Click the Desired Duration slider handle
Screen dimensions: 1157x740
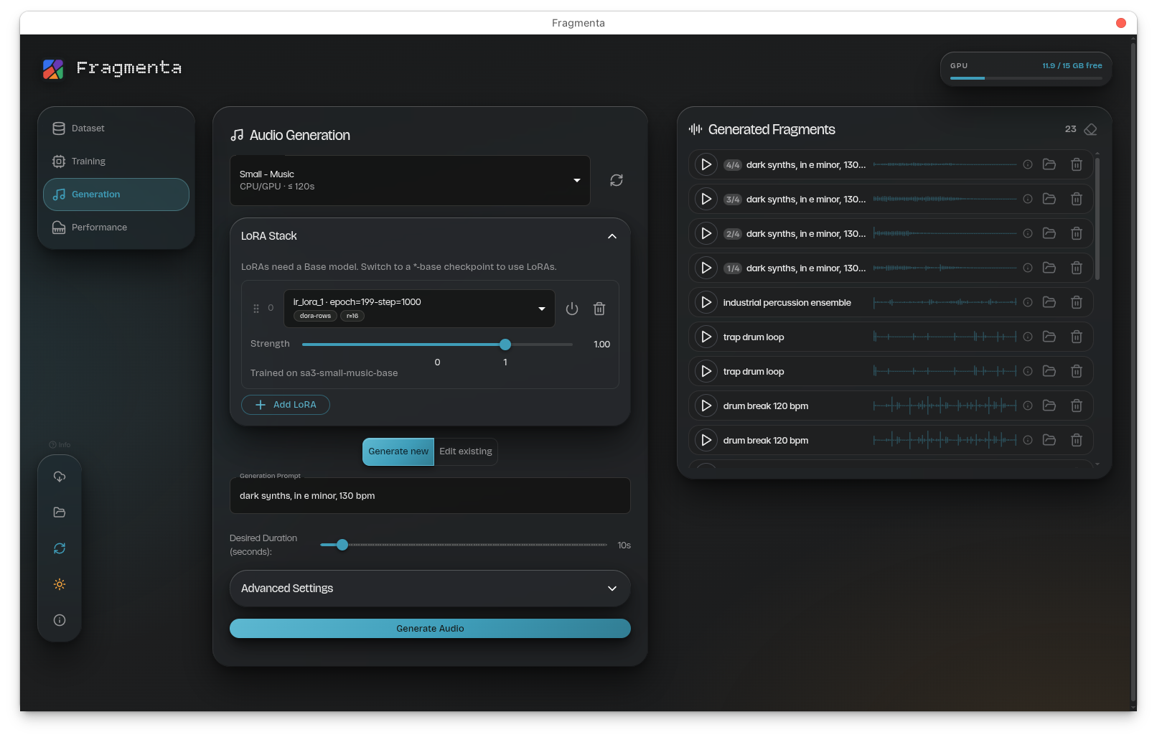click(x=342, y=545)
